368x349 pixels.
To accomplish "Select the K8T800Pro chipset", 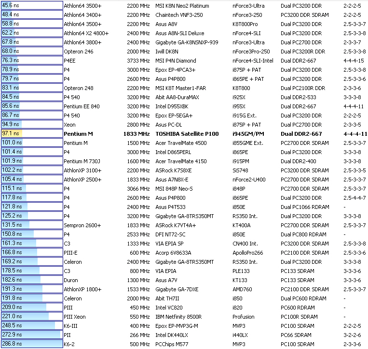I will [245, 24].
